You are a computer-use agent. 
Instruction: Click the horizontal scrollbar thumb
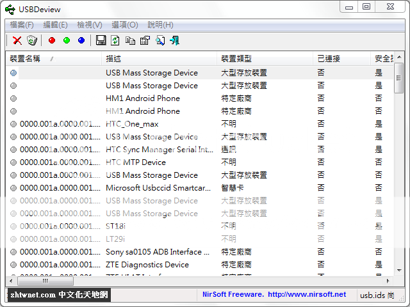point(45,281)
